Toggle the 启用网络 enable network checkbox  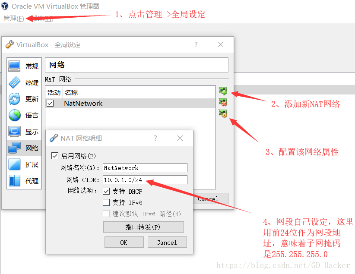coord(55,156)
